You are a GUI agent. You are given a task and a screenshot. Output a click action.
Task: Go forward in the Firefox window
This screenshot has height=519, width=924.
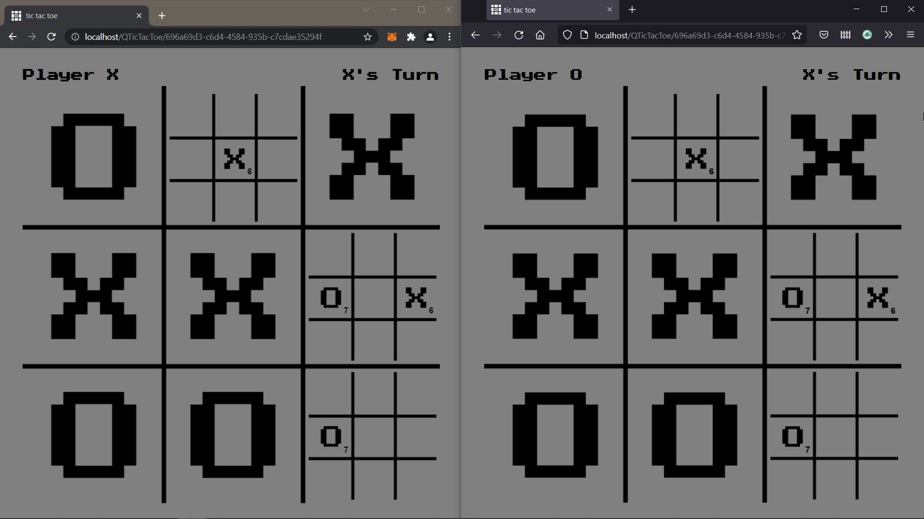coord(497,35)
